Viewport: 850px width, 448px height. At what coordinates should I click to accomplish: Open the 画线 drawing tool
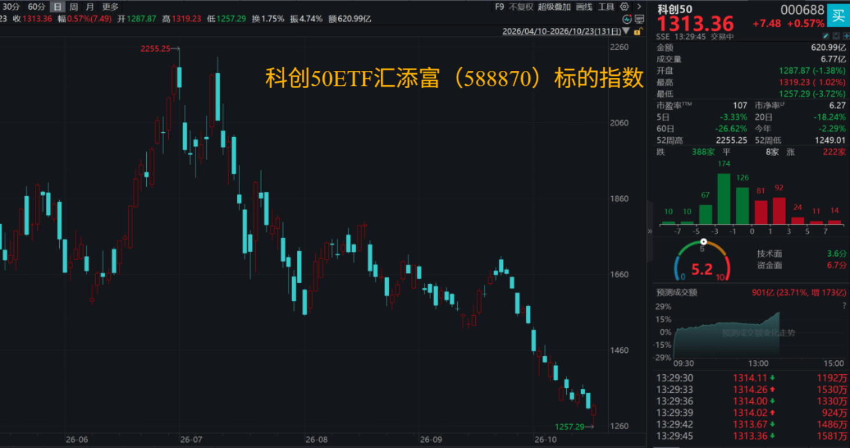coord(584,7)
